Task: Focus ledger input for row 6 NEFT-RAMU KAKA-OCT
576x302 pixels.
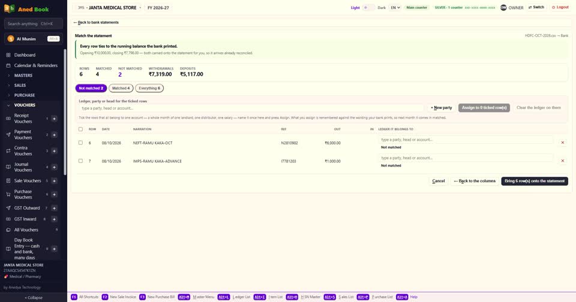Action: pos(466,140)
